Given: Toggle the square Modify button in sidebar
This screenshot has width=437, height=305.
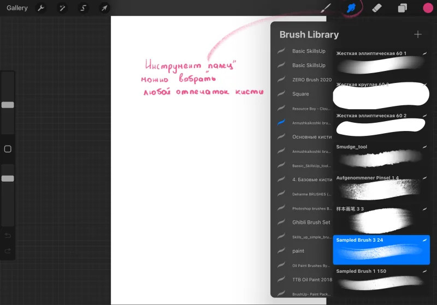Looking at the screenshot, I should [8, 149].
